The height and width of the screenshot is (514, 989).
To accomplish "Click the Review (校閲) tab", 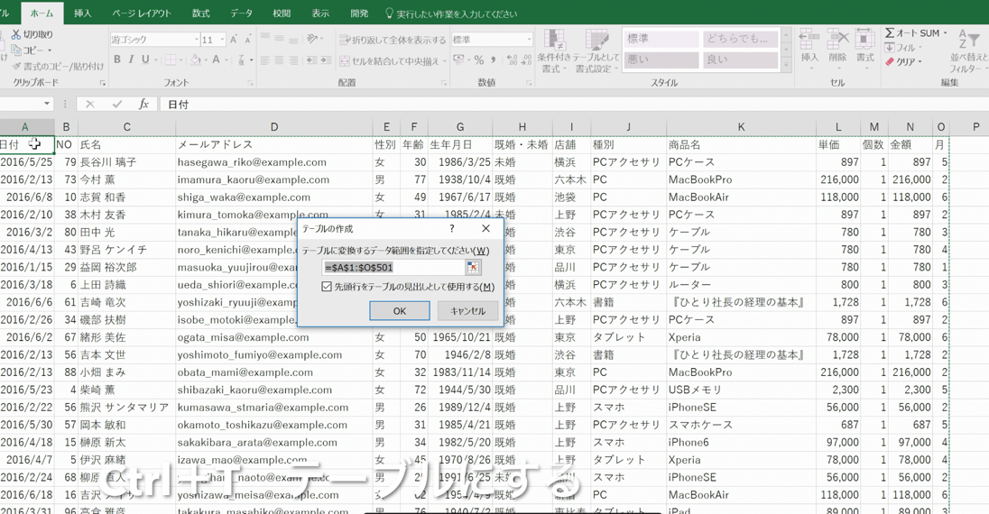I will 282,14.
